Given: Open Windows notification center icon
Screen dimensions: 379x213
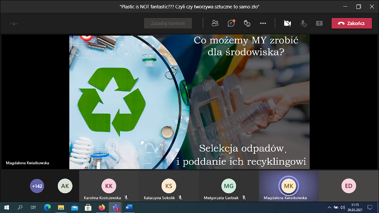Looking at the screenshot, I should [370, 207].
